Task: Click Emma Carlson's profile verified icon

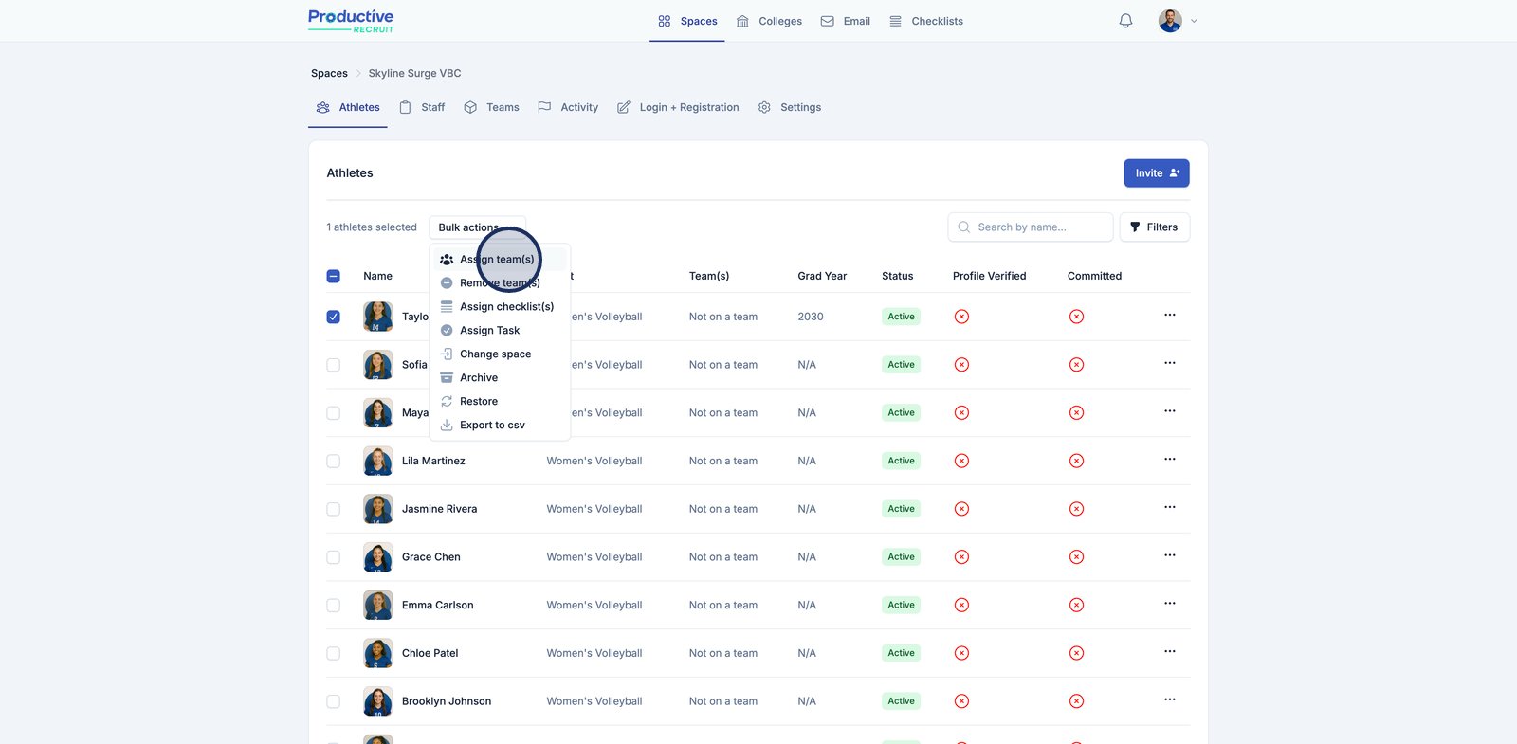Action: tap(961, 606)
